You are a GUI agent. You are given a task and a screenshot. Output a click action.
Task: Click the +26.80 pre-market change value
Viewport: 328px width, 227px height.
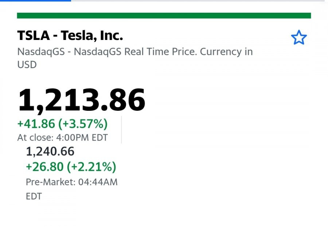click(44, 167)
